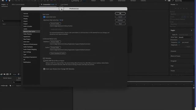Viewport: 196px width, 110px height.
Task: Click Cancel in the Preferences dialog
Action: point(120,17)
